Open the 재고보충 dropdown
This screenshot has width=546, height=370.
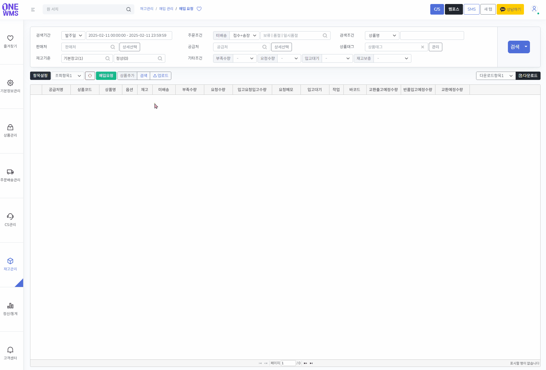pyautogui.click(x=392, y=58)
